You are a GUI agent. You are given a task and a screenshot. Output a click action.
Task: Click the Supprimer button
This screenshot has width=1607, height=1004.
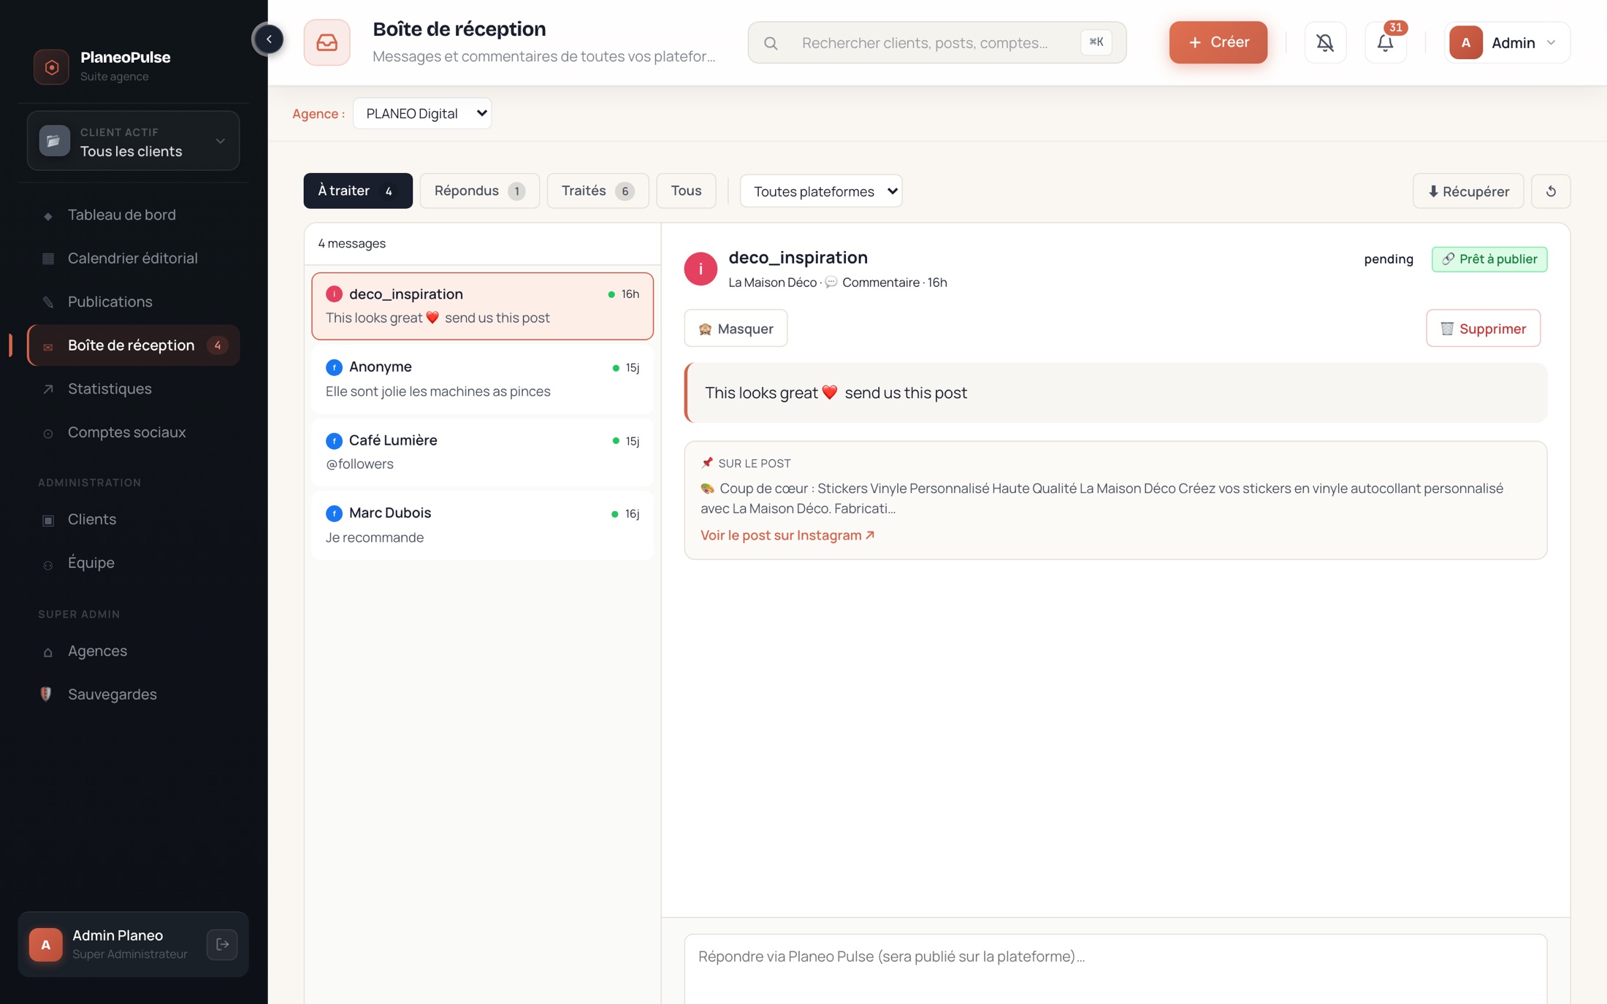1483,329
